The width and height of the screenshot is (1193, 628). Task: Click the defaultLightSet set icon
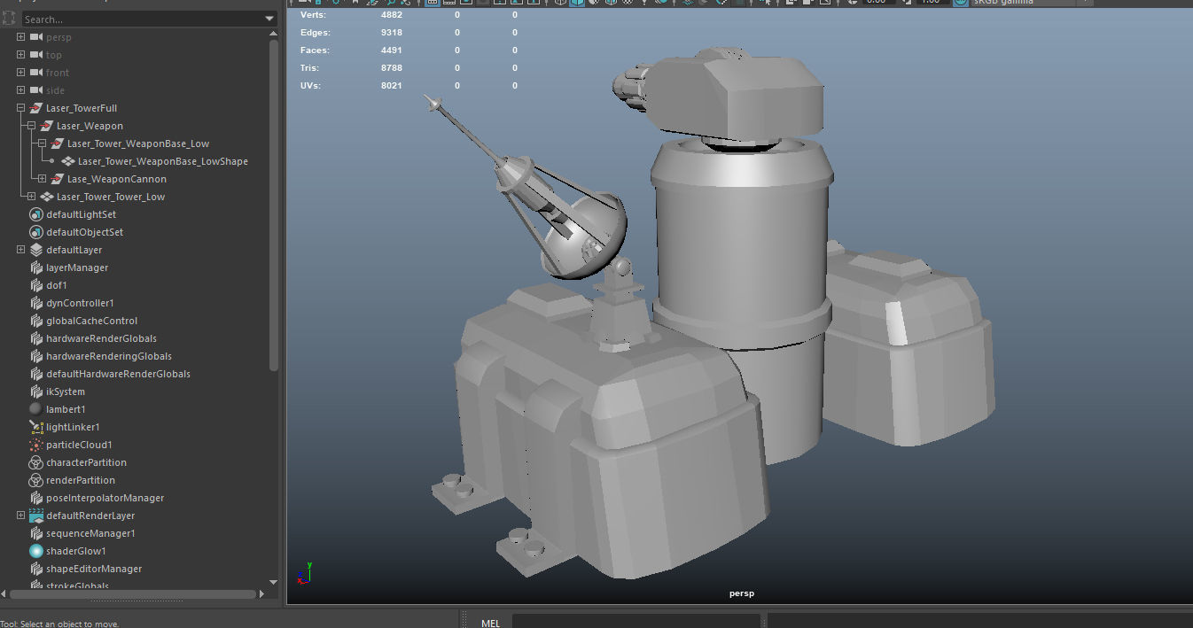[36, 214]
